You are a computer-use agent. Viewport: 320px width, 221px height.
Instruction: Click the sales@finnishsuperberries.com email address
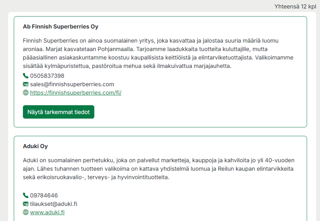point(72,84)
